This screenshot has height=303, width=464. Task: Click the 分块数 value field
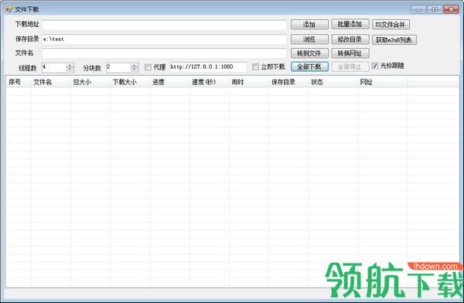[x=118, y=67]
